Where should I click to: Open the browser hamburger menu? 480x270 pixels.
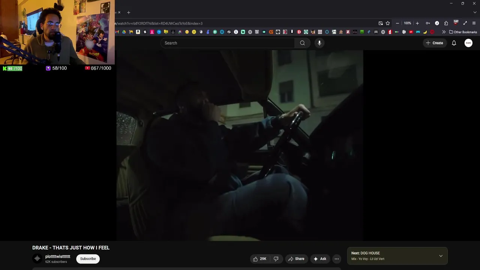[474, 23]
